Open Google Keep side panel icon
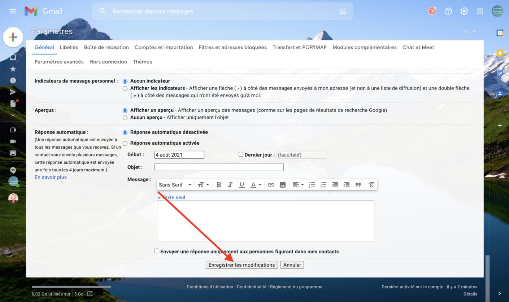The width and height of the screenshot is (509, 302). tap(500, 53)
